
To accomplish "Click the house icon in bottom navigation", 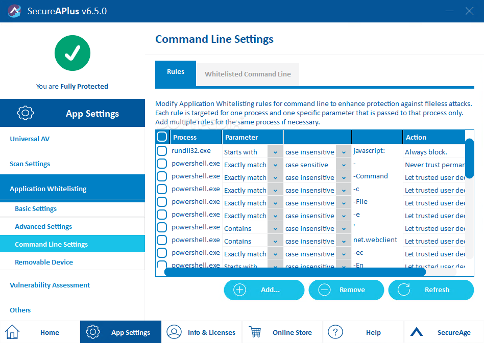I will [x=12, y=332].
